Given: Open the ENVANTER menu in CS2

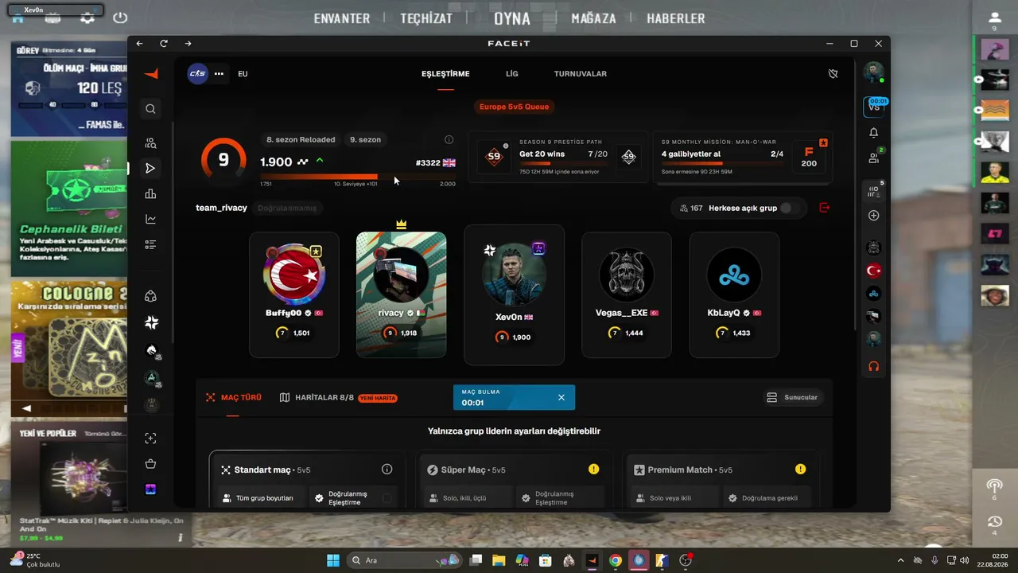Looking at the screenshot, I should click(x=342, y=18).
